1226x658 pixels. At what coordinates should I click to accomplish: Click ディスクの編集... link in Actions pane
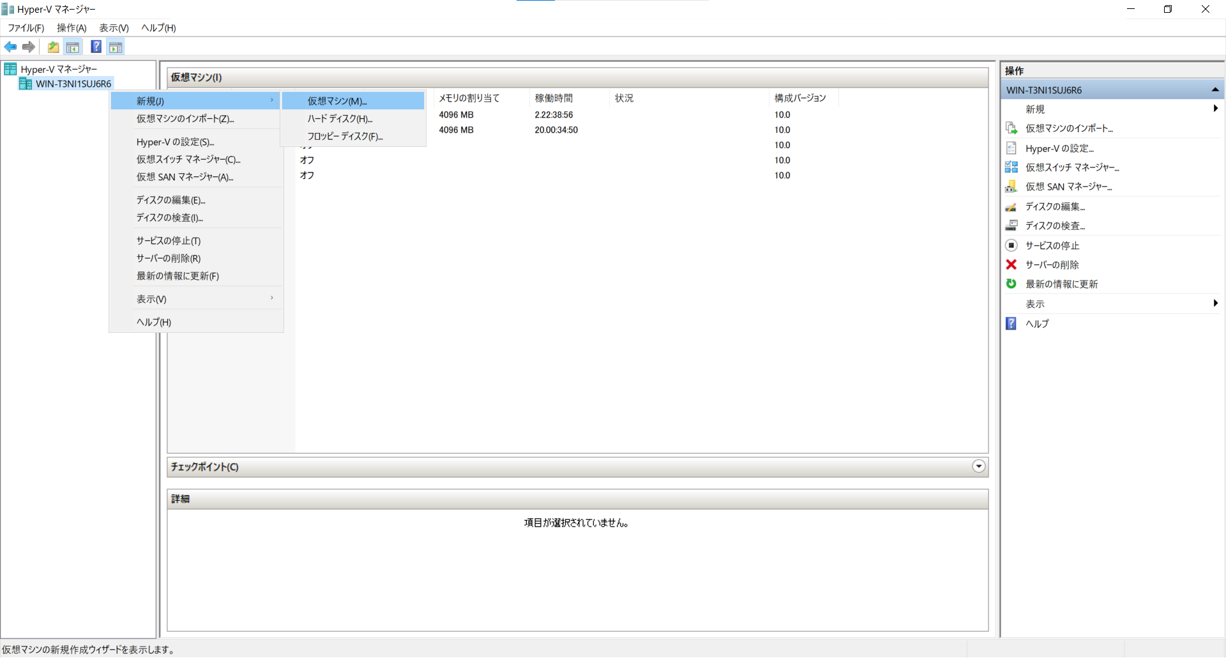point(1055,206)
